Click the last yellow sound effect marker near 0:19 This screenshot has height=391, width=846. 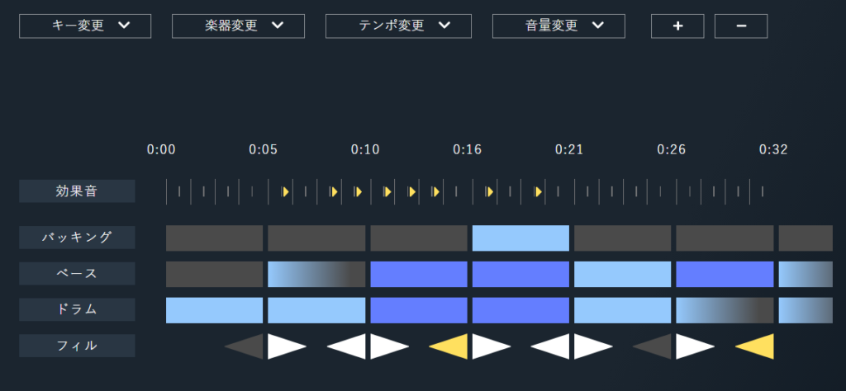(x=537, y=191)
